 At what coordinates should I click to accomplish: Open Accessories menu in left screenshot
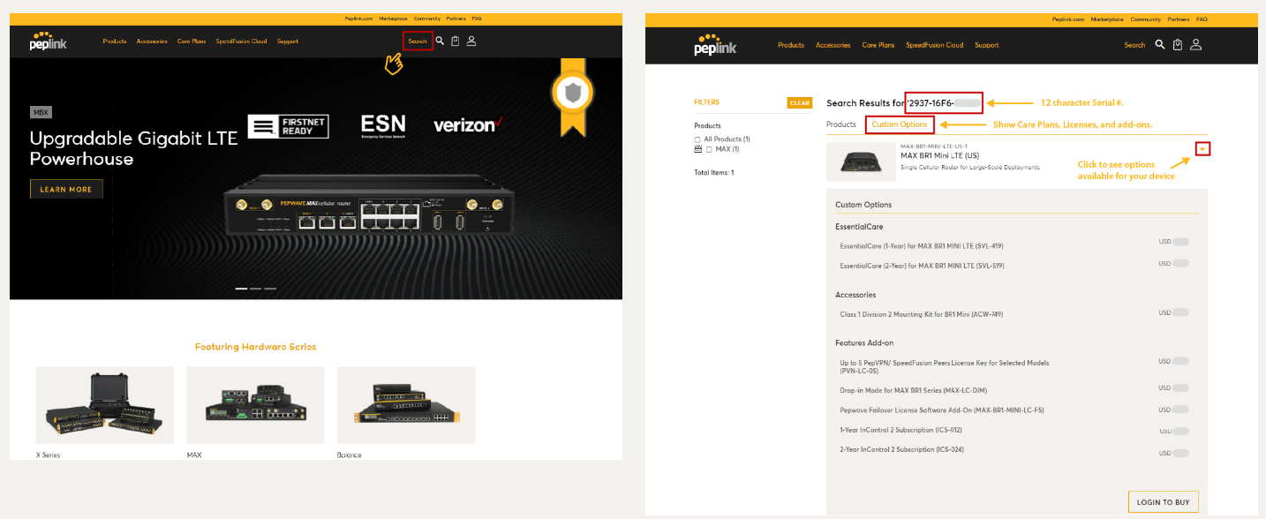pos(152,41)
